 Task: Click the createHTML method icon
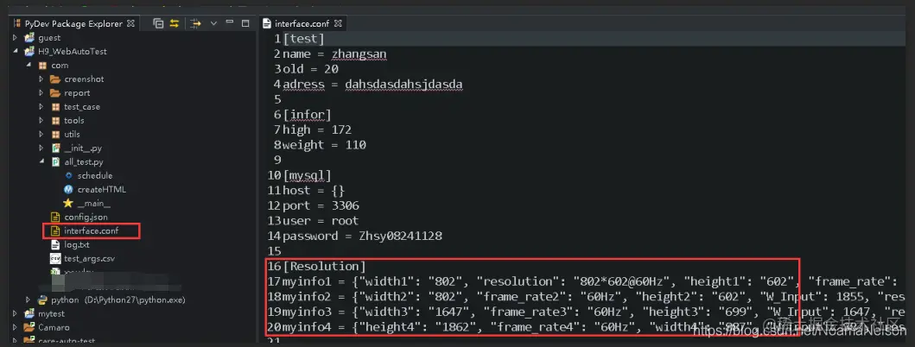68,190
